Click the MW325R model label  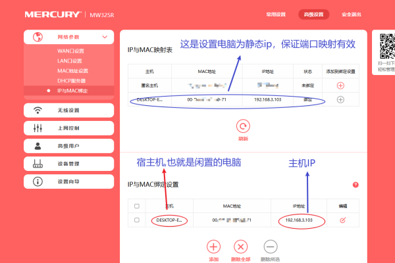click(x=102, y=15)
